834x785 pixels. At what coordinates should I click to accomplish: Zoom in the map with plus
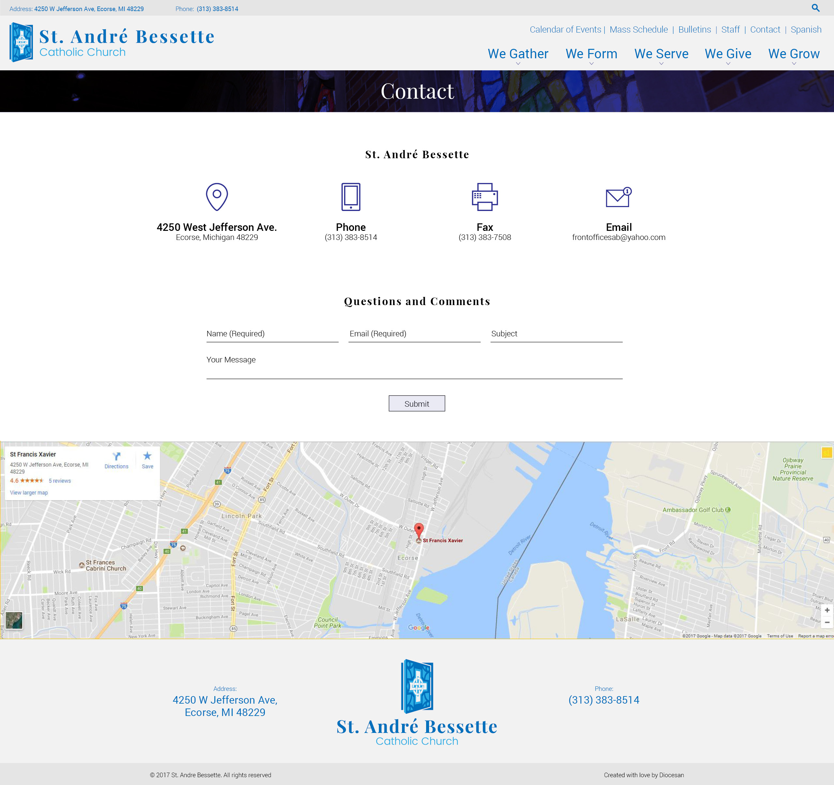(827, 610)
